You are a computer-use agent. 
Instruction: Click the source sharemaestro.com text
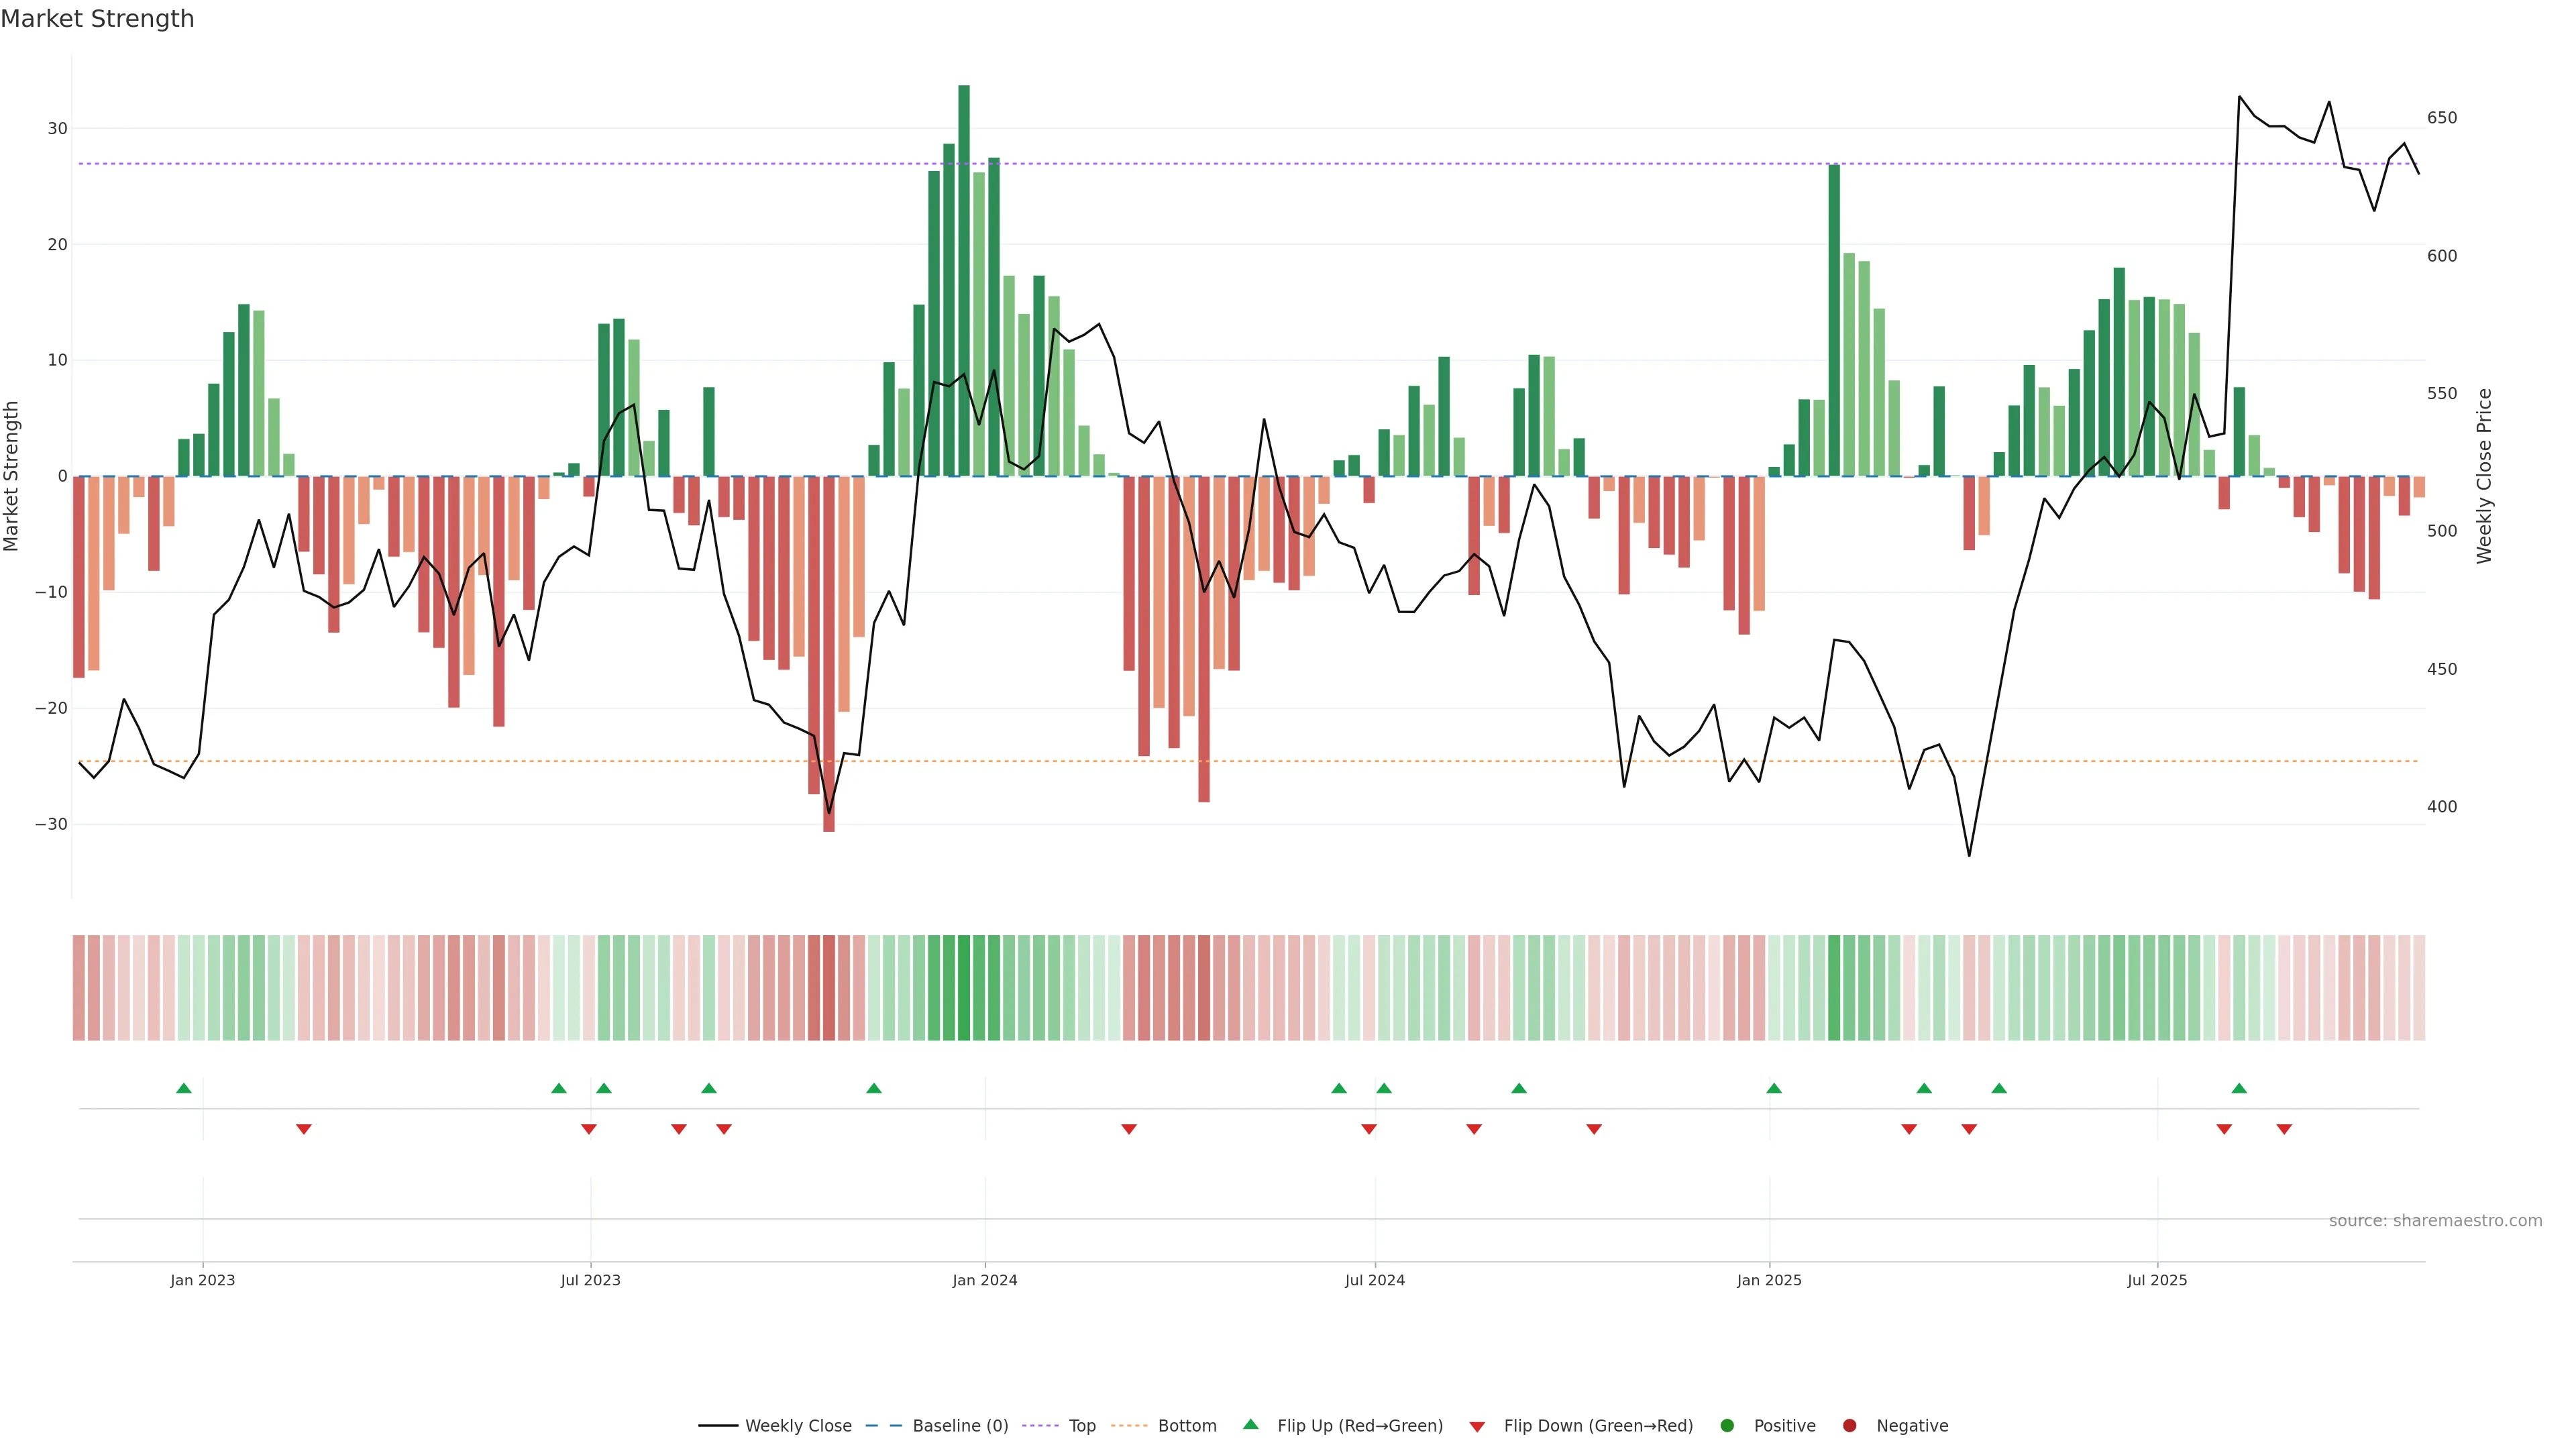(x=2435, y=1220)
